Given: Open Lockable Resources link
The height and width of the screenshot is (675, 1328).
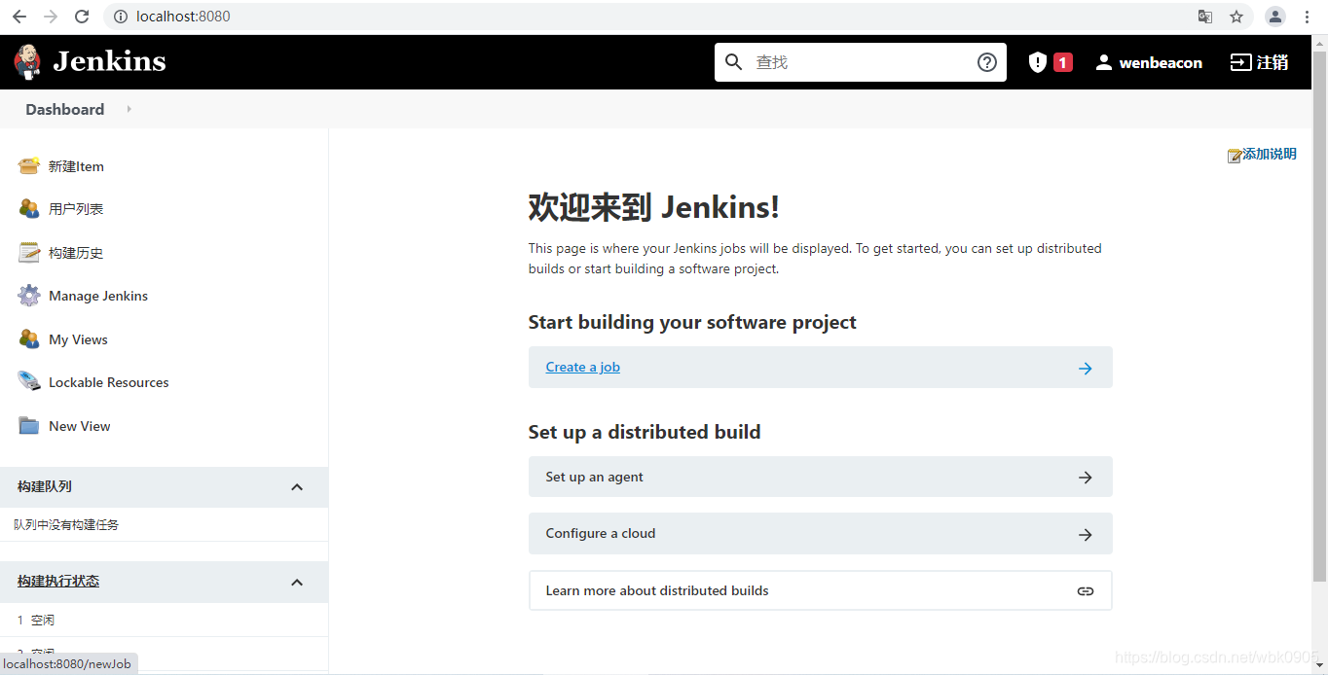Looking at the screenshot, I should click(109, 382).
